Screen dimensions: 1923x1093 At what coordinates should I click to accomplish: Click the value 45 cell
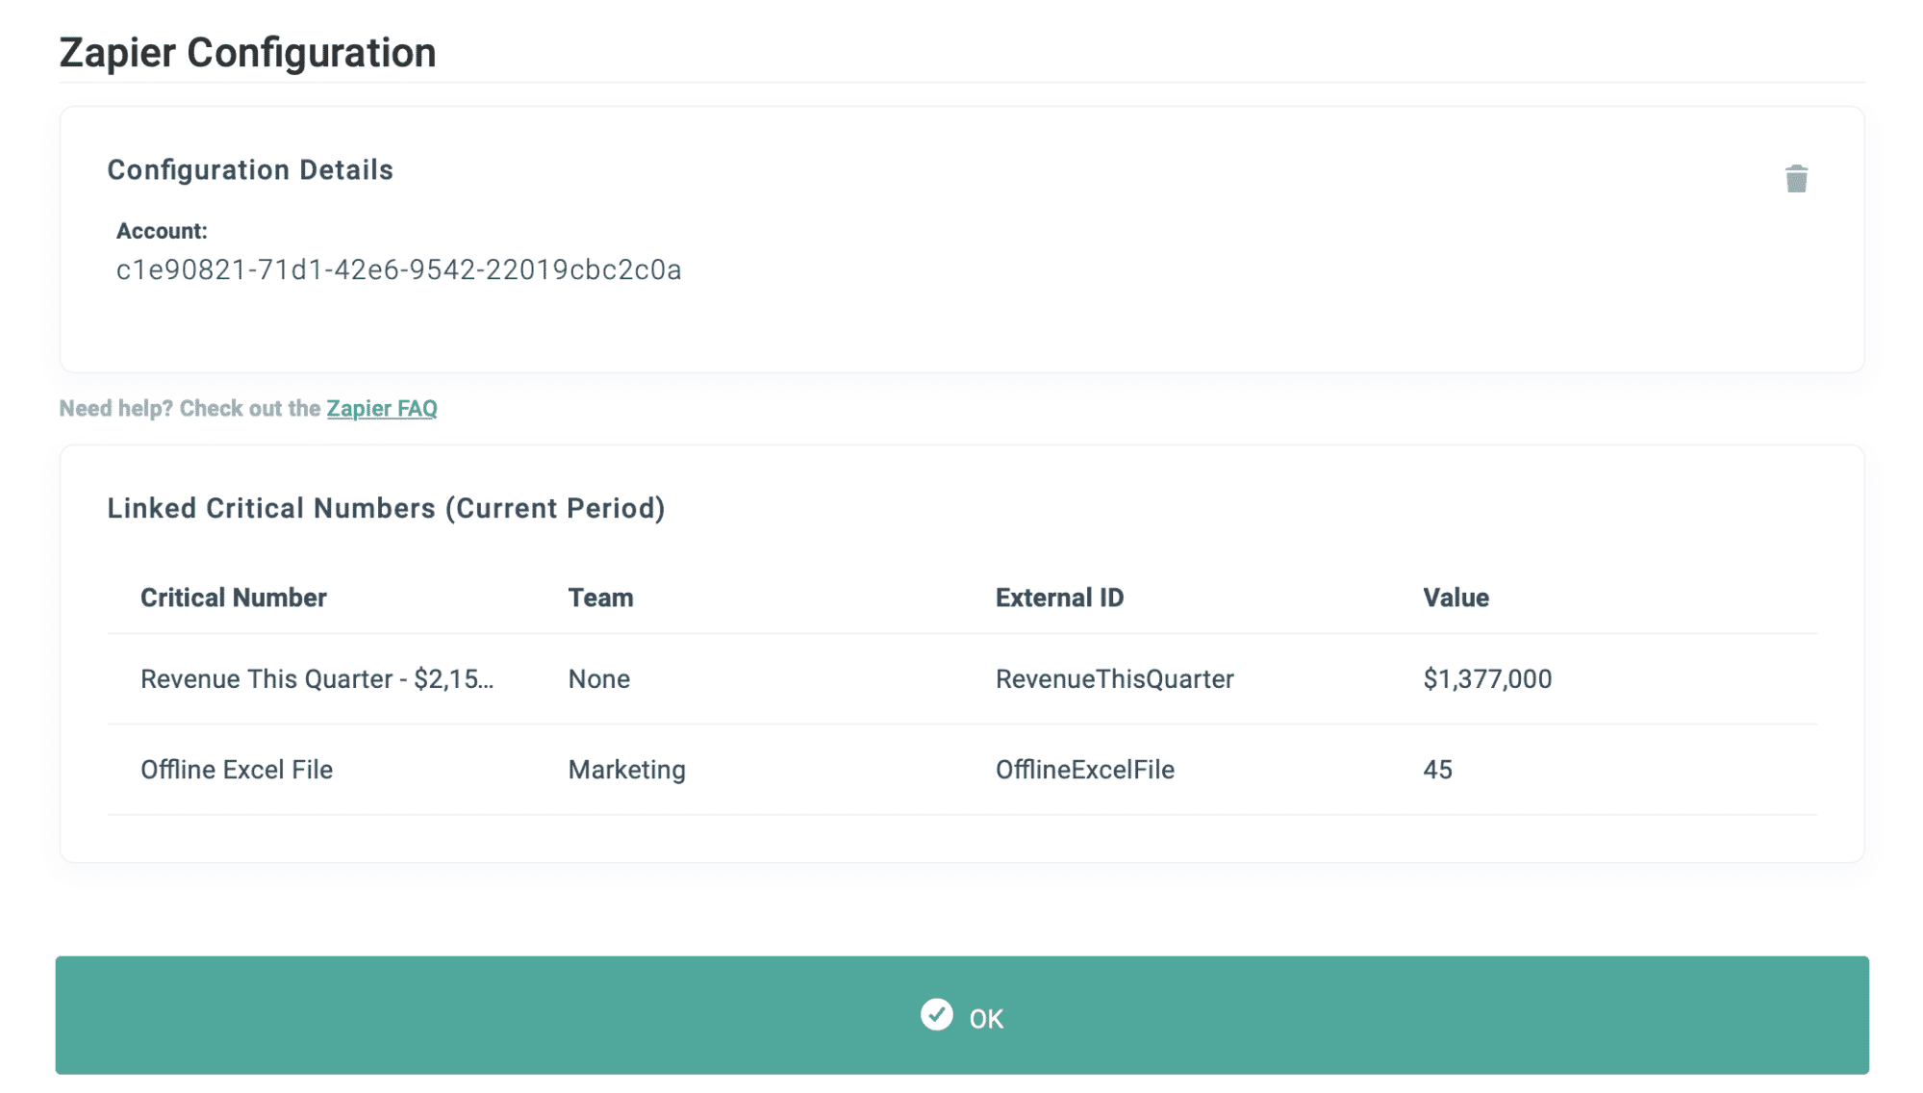click(x=1437, y=770)
